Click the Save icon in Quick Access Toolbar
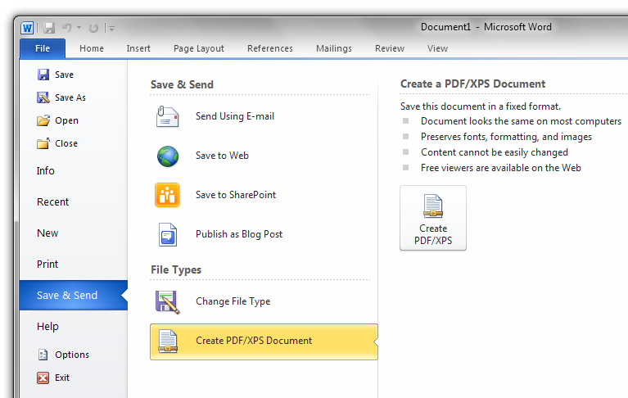628x398 pixels. [49, 27]
